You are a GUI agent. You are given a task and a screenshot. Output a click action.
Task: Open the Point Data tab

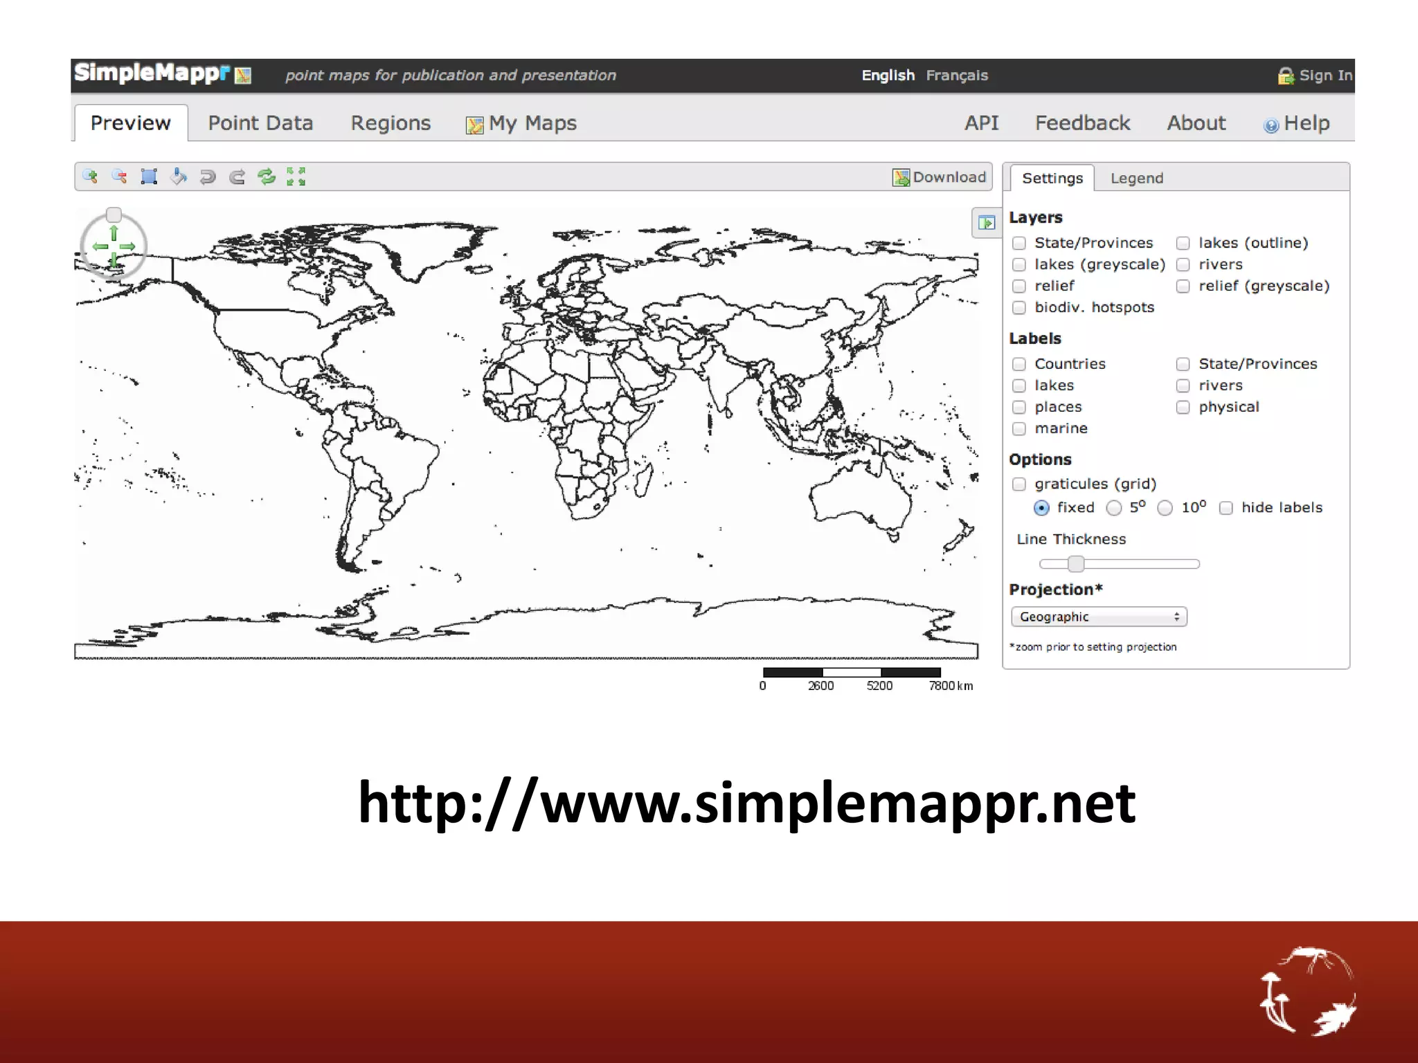tap(260, 123)
